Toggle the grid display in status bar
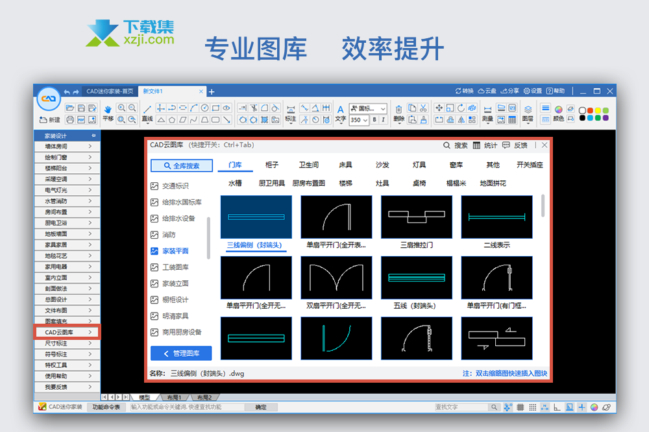The image size is (649, 432). click(520, 407)
